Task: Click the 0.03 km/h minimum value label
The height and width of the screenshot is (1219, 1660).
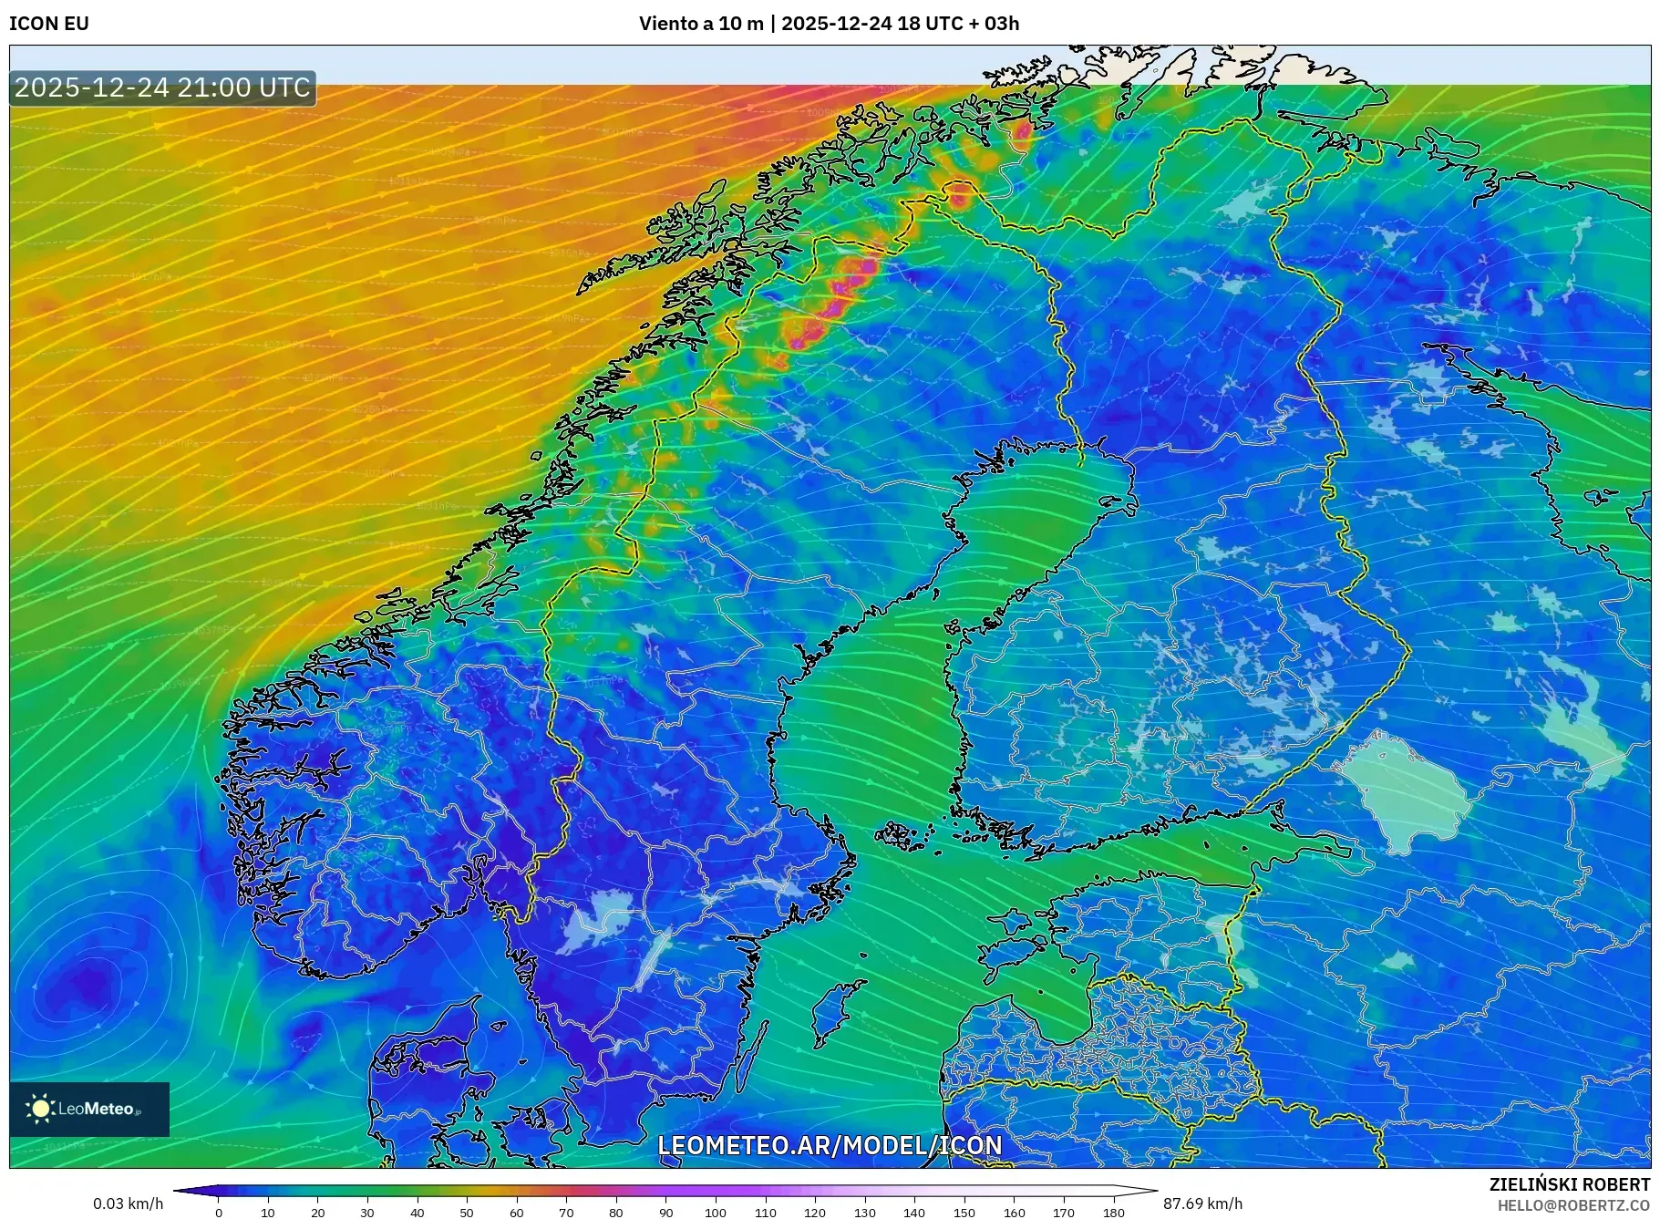Action: tap(129, 1204)
